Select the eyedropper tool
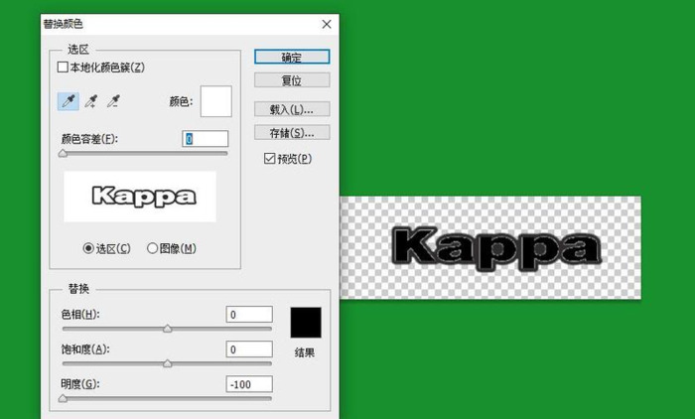Image resolution: width=695 pixels, height=419 pixels. click(66, 101)
